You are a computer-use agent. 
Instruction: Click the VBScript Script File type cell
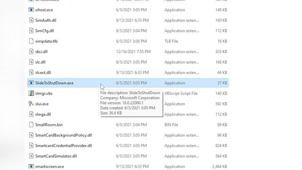point(181,93)
